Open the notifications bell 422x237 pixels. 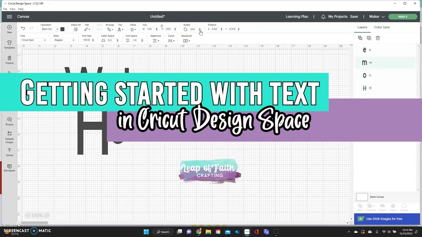(x=323, y=16)
